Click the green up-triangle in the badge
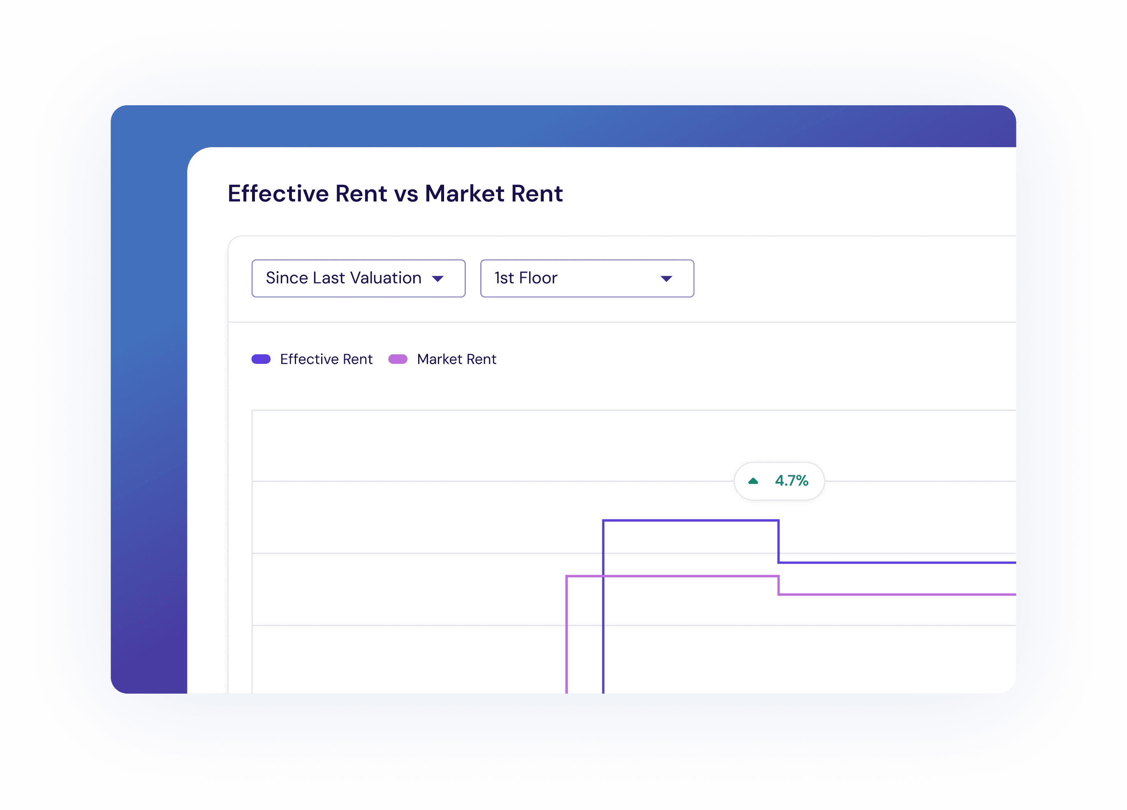Image resolution: width=1127 pixels, height=810 pixels. (x=753, y=481)
